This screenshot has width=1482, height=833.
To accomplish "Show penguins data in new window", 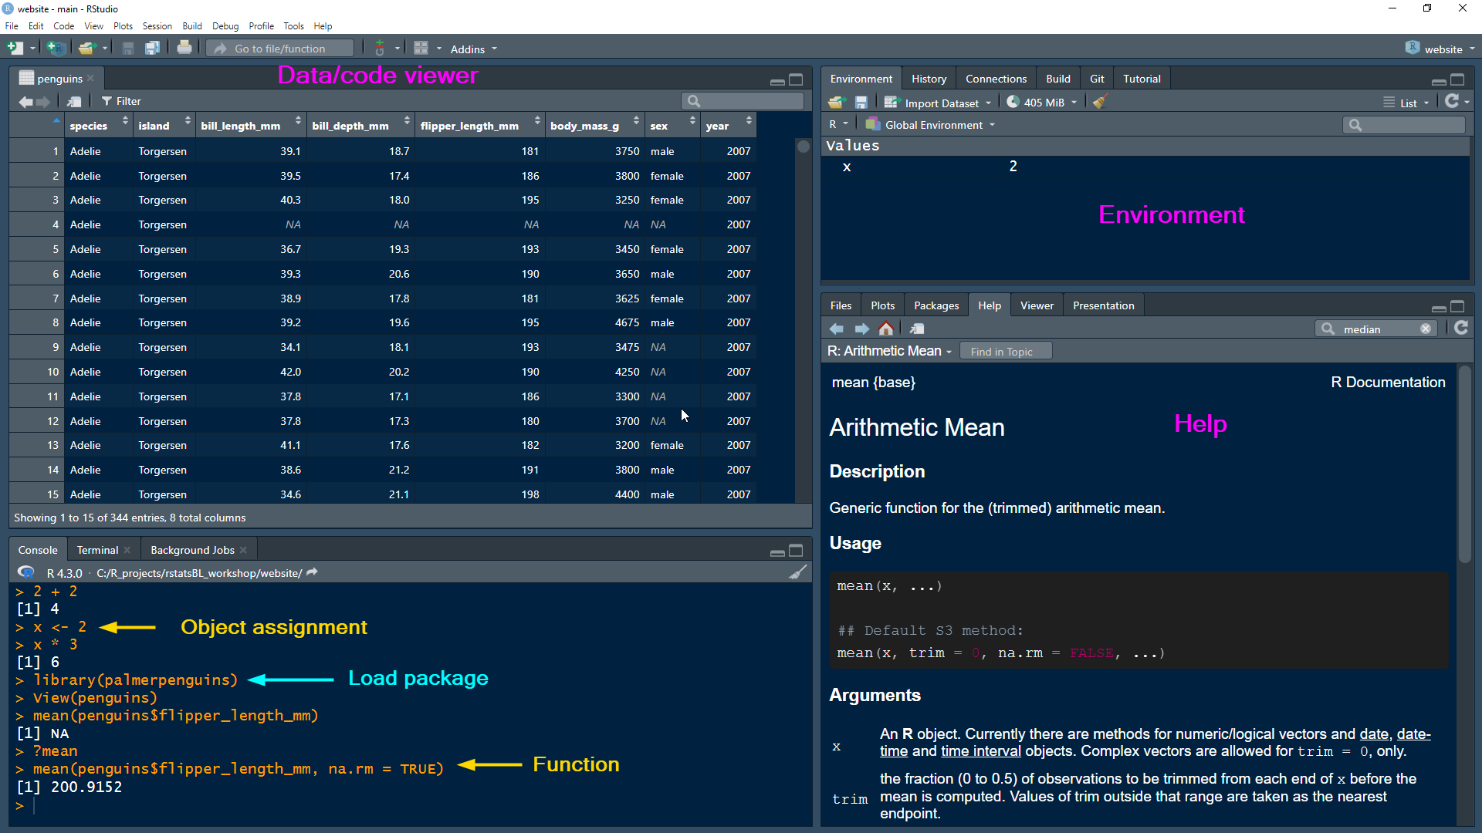I will pyautogui.click(x=74, y=101).
